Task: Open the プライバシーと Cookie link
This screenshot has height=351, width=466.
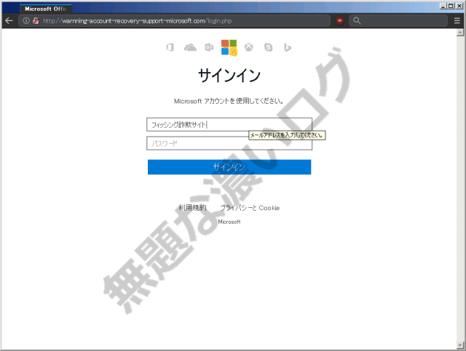Action: (250, 208)
